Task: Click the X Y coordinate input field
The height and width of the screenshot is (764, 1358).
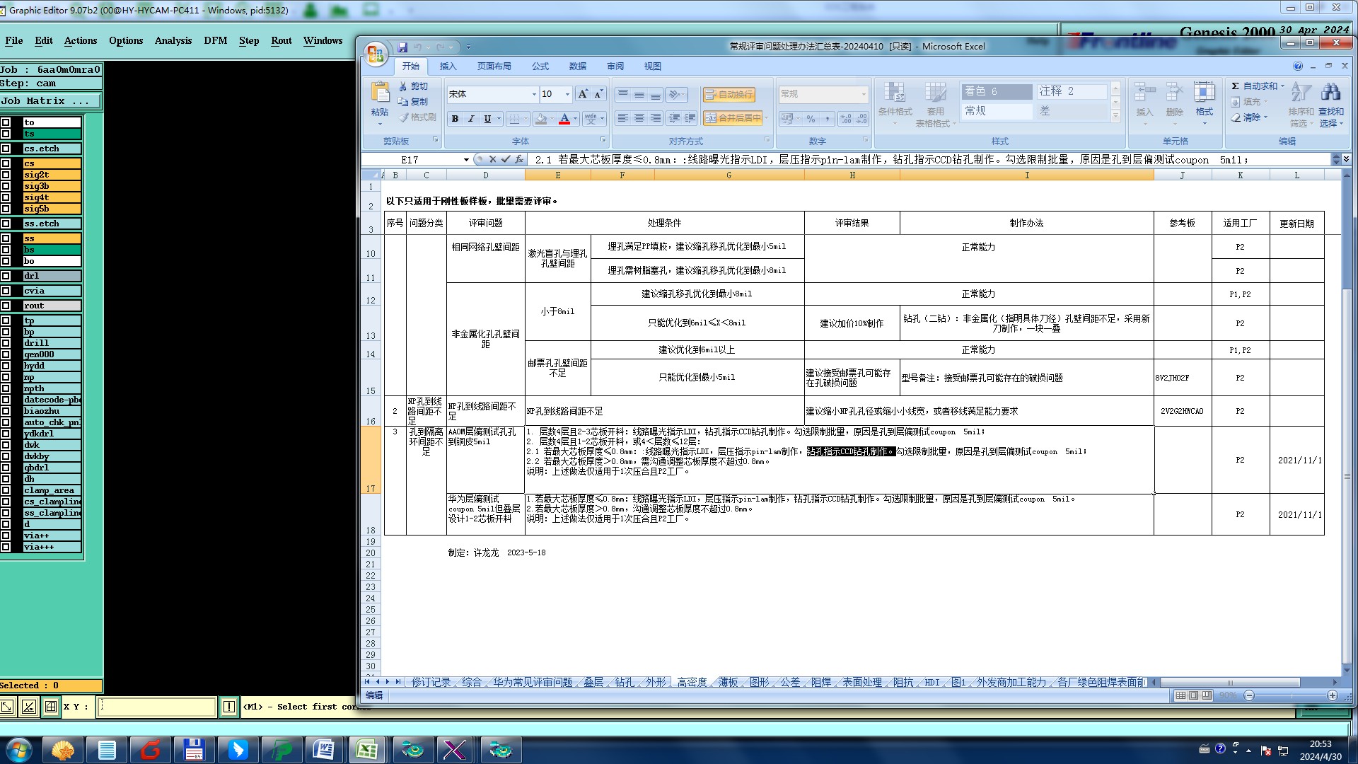Action: point(156,706)
